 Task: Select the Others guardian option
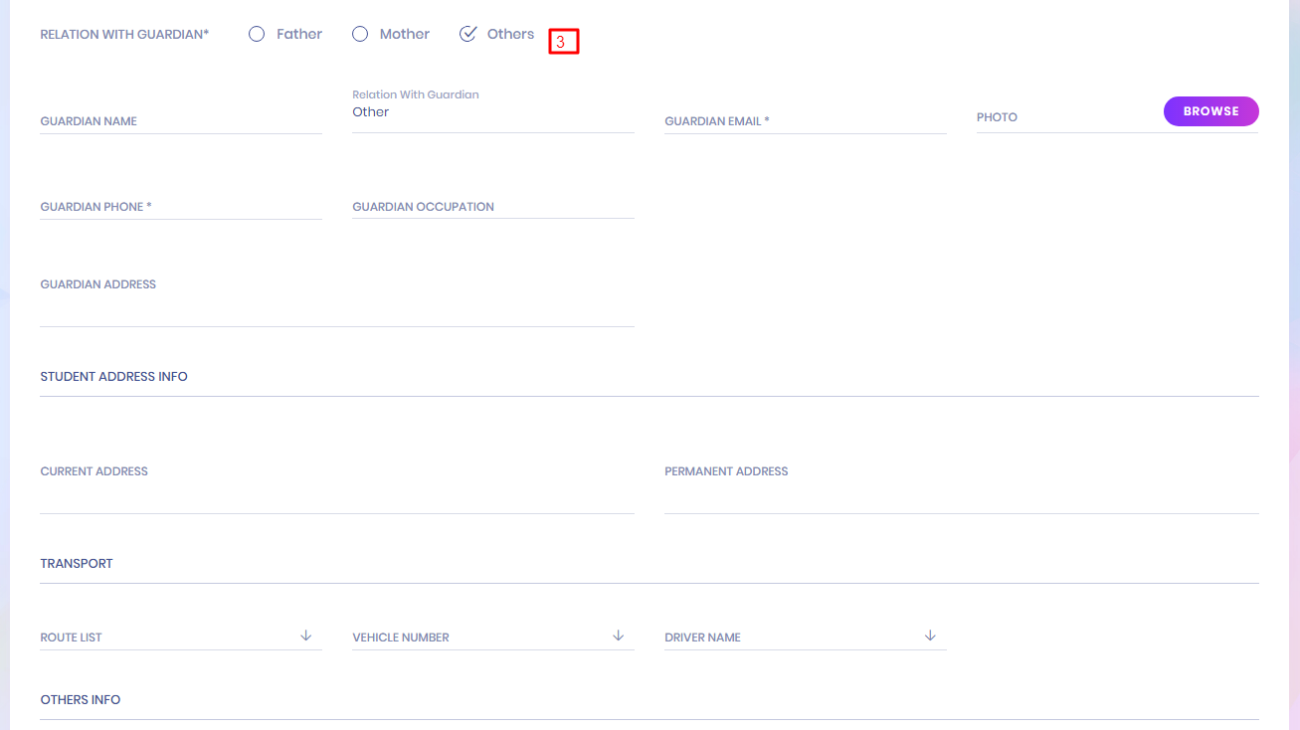tap(467, 34)
